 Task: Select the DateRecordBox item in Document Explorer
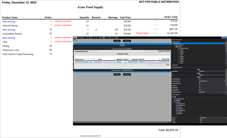coord(184,48)
